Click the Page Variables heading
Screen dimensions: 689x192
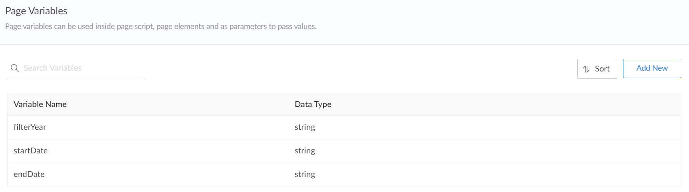point(36,11)
